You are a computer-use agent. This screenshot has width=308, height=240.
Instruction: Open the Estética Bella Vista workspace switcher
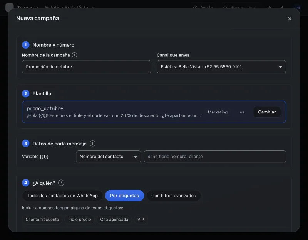coord(70,7)
